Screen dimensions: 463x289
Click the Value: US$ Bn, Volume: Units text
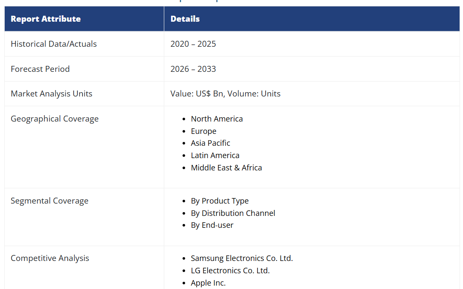[x=225, y=93]
